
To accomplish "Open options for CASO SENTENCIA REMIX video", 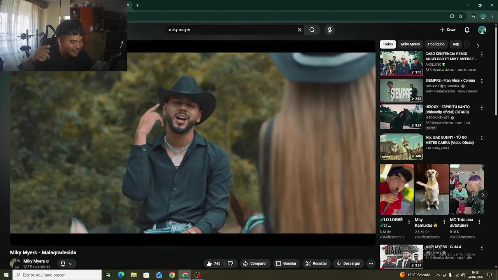I will pos(482,55).
